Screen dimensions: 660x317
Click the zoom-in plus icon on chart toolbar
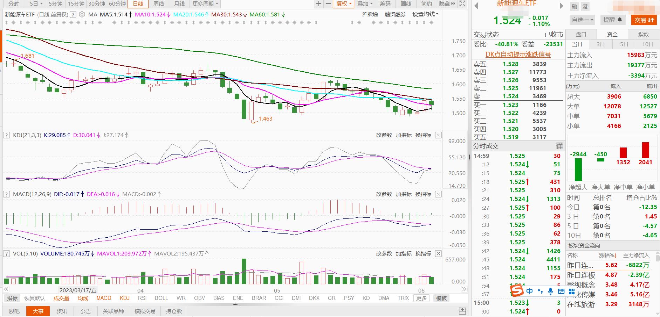[x=318, y=4]
